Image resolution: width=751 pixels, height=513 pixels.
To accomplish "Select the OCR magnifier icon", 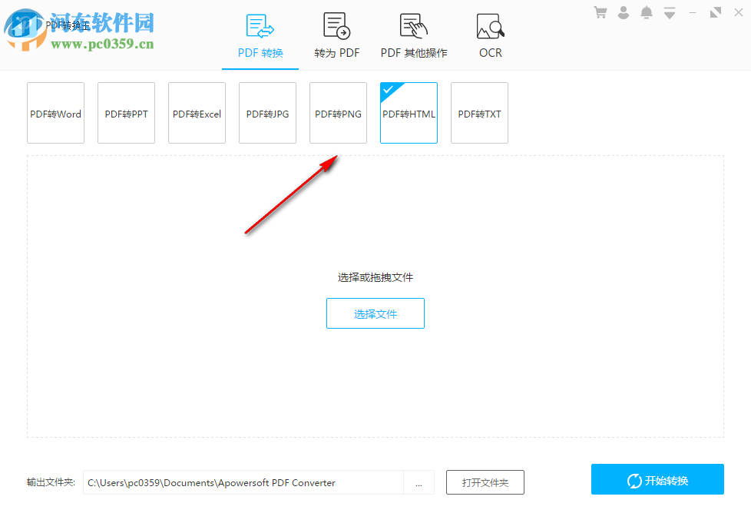I will pos(490,25).
